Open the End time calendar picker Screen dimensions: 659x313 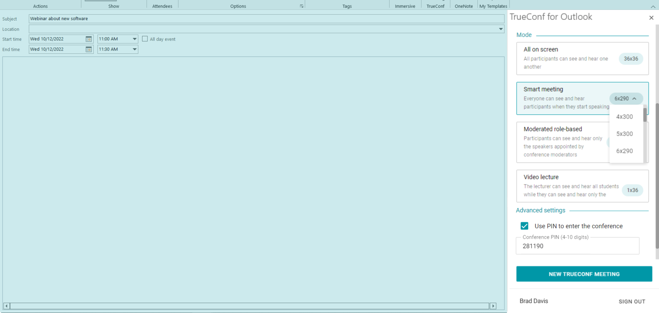pos(89,49)
